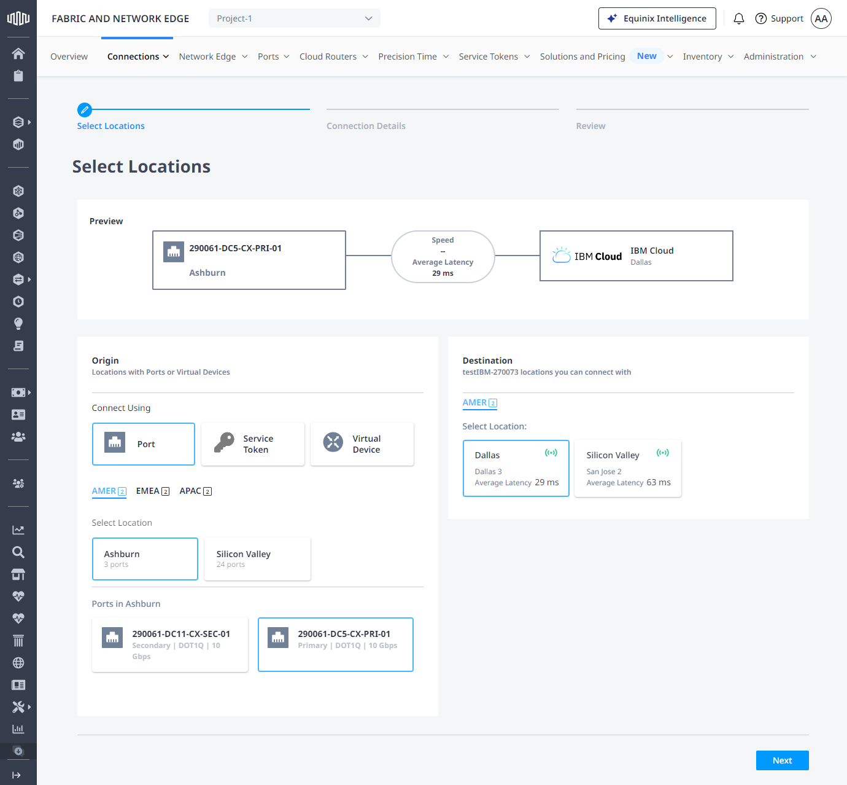Open the storefront marketplace sidebar icon
This screenshot has height=785, width=847.
click(x=18, y=574)
